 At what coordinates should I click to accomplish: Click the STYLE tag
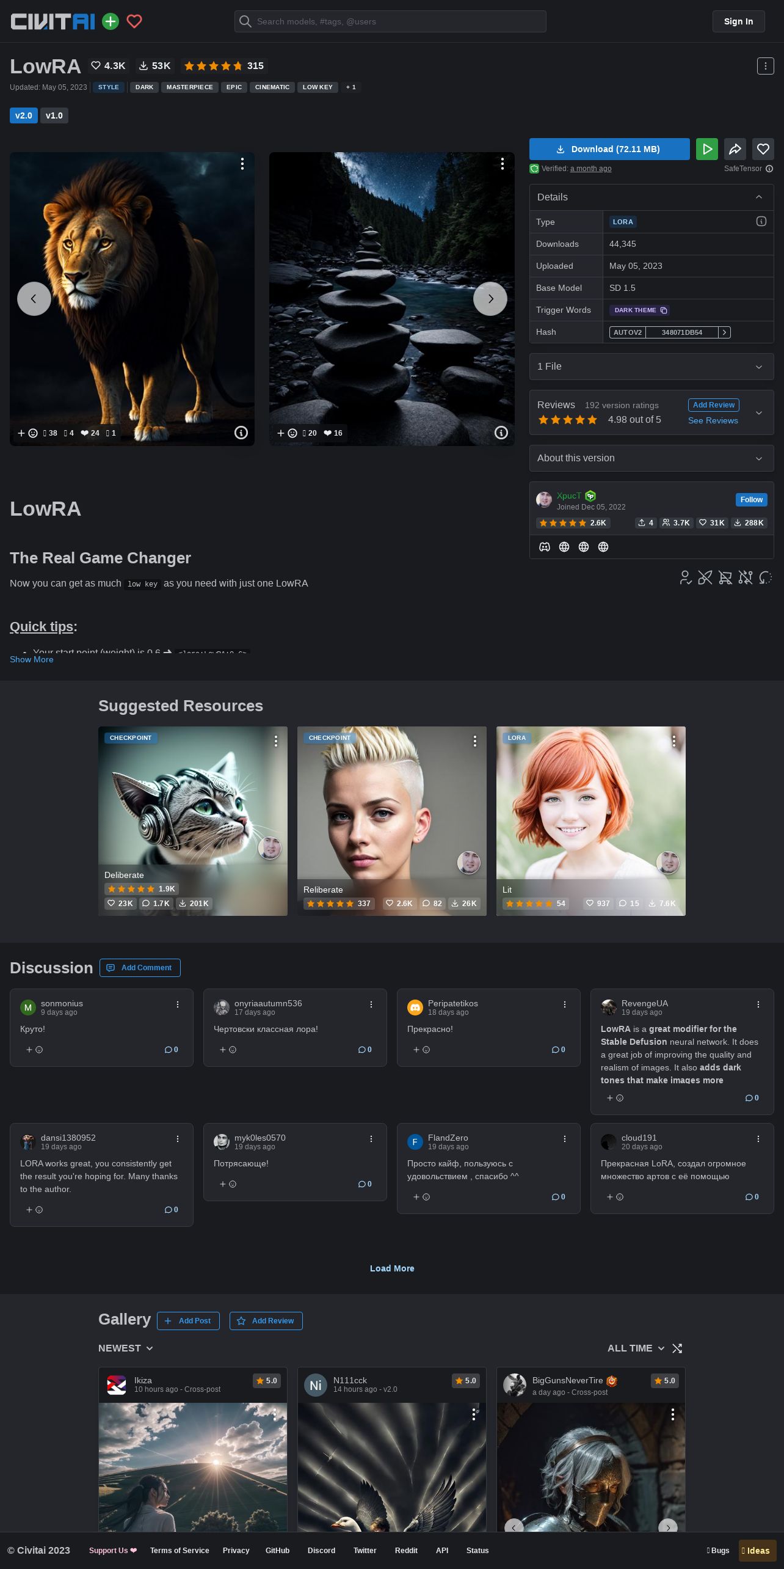[x=109, y=87]
